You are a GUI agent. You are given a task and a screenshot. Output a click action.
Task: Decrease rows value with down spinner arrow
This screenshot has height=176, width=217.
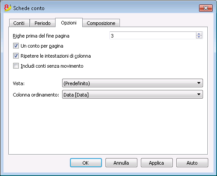[199, 37]
